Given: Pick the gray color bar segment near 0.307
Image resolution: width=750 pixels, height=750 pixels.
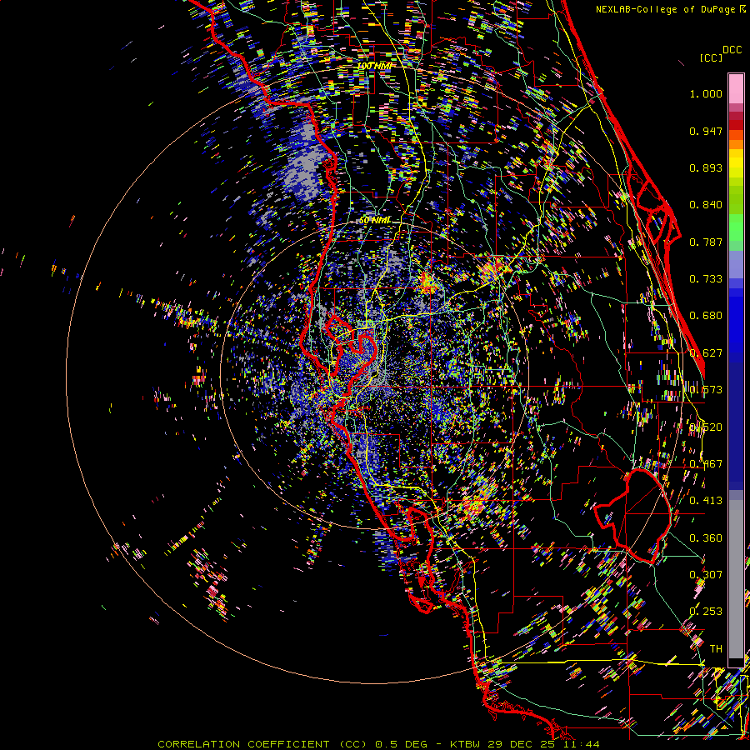Looking at the screenshot, I should coord(736,579).
